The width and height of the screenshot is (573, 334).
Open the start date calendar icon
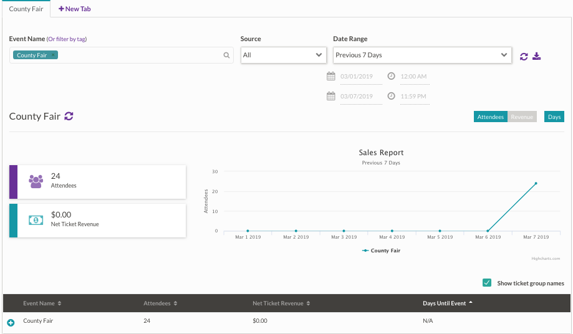[x=331, y=77]
